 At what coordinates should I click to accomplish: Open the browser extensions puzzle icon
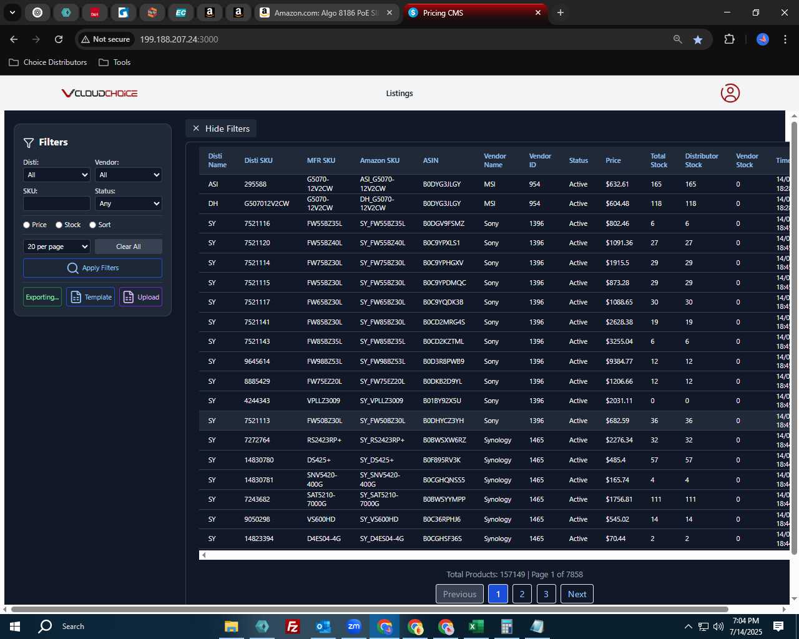click(x=729, y=39)
